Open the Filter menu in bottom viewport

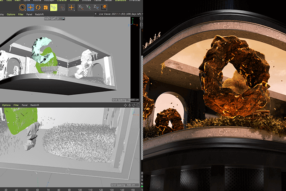coord(16,105)
